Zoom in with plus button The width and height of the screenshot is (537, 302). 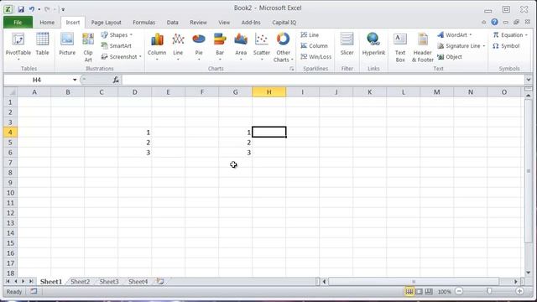point(519,291)
